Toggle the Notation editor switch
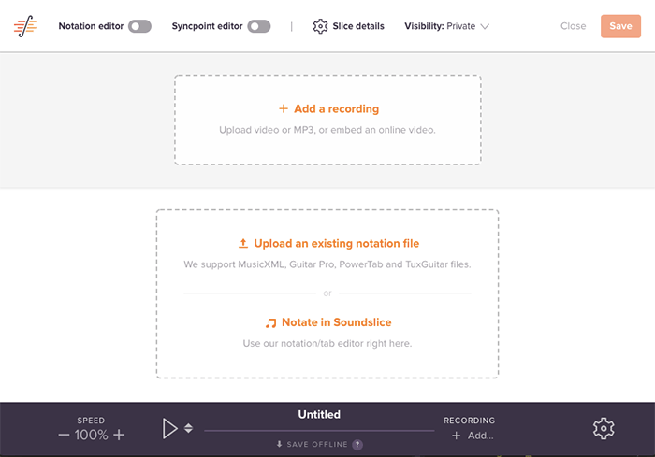This screenshot has height=457, width=655. pyautogui.click(x=139, y=26)
